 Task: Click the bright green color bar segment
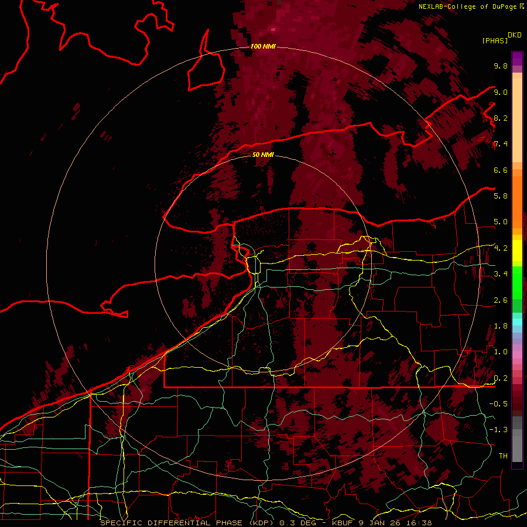click(517, 282)
